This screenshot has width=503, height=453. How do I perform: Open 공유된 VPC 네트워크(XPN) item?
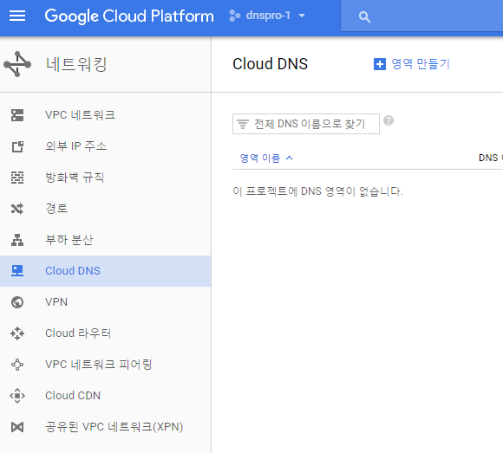point(105,427)
